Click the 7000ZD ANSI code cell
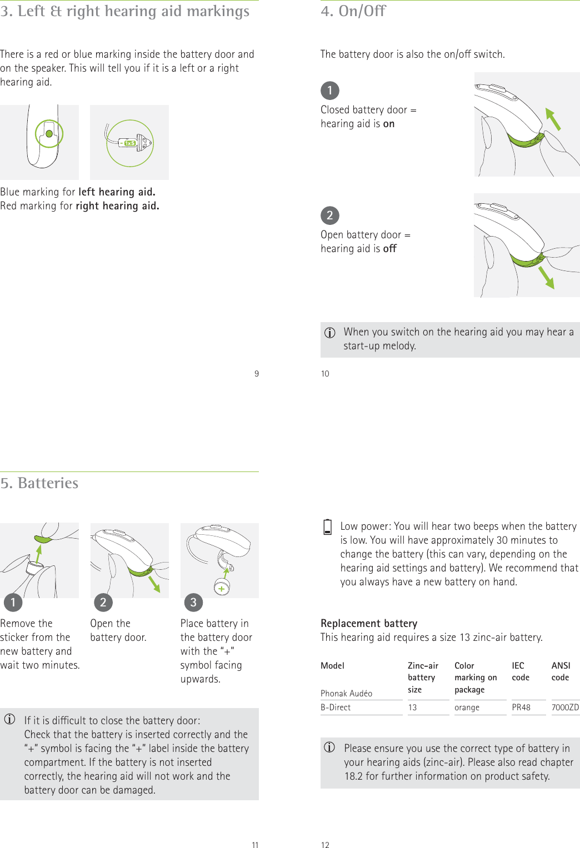 565,707
